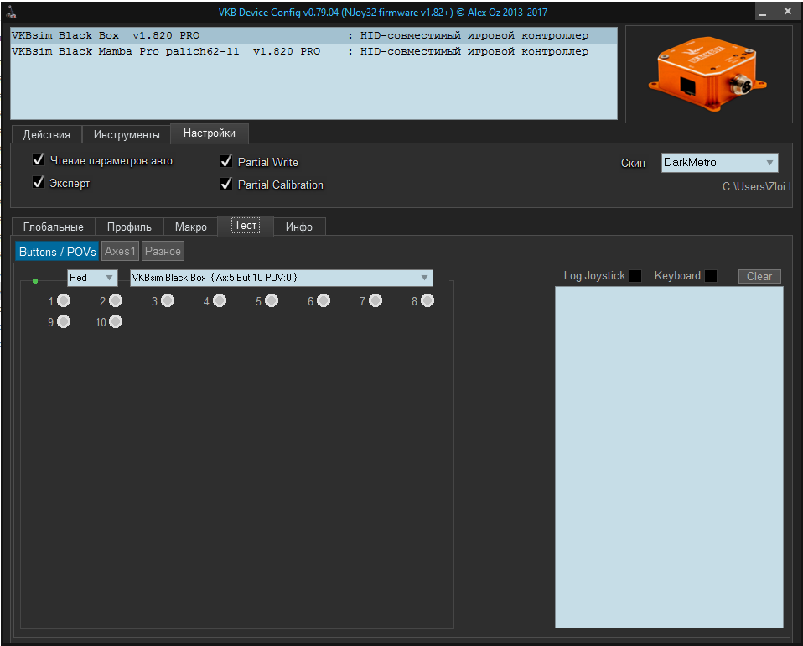Click the app icon in the title bar
Viewport: 803px width, 646px height.
pos(10,11)
